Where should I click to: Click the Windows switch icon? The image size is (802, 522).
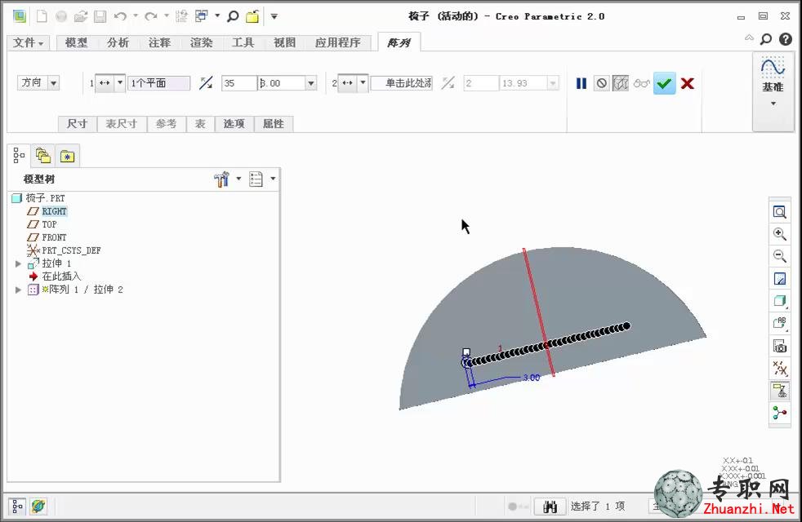[x=202, y=16]
